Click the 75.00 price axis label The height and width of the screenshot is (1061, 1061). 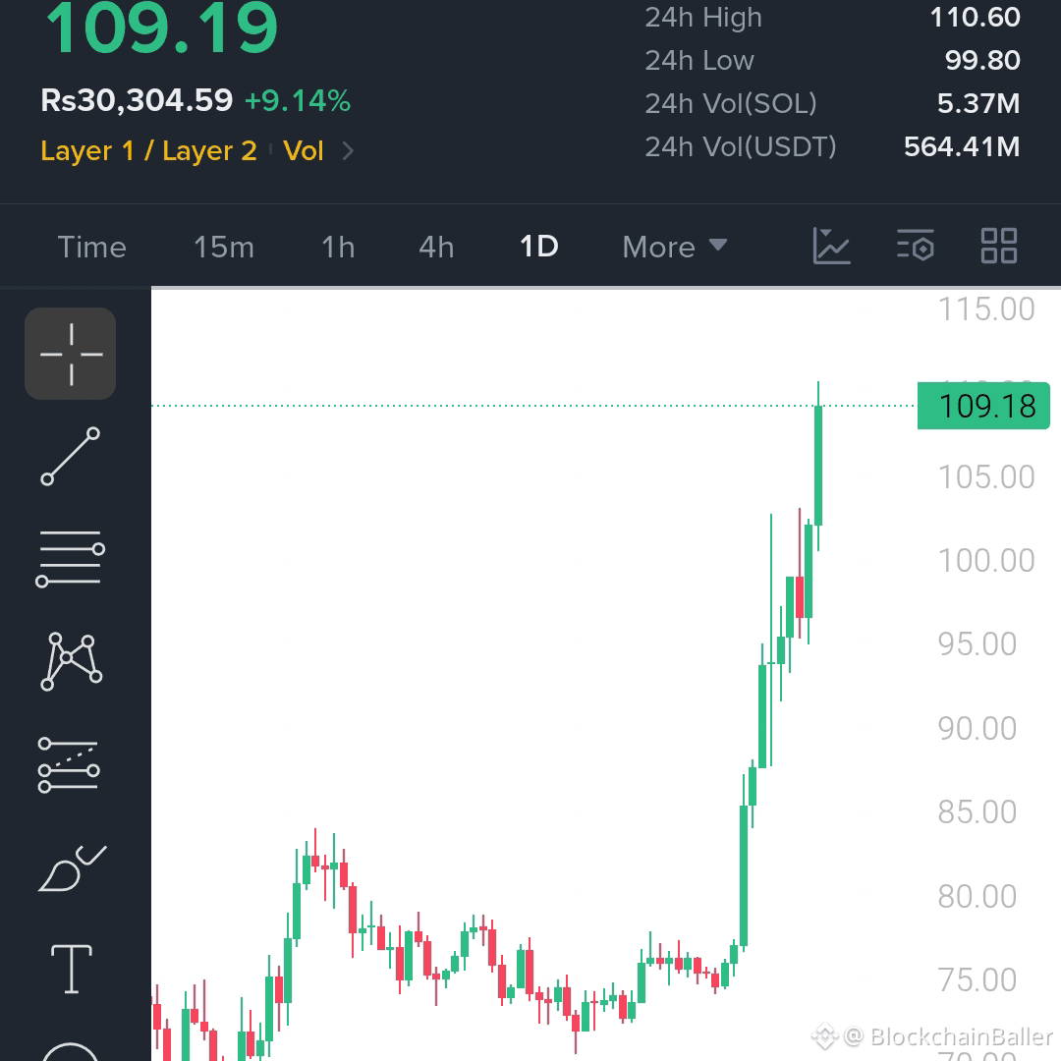[x=977, y=979]
